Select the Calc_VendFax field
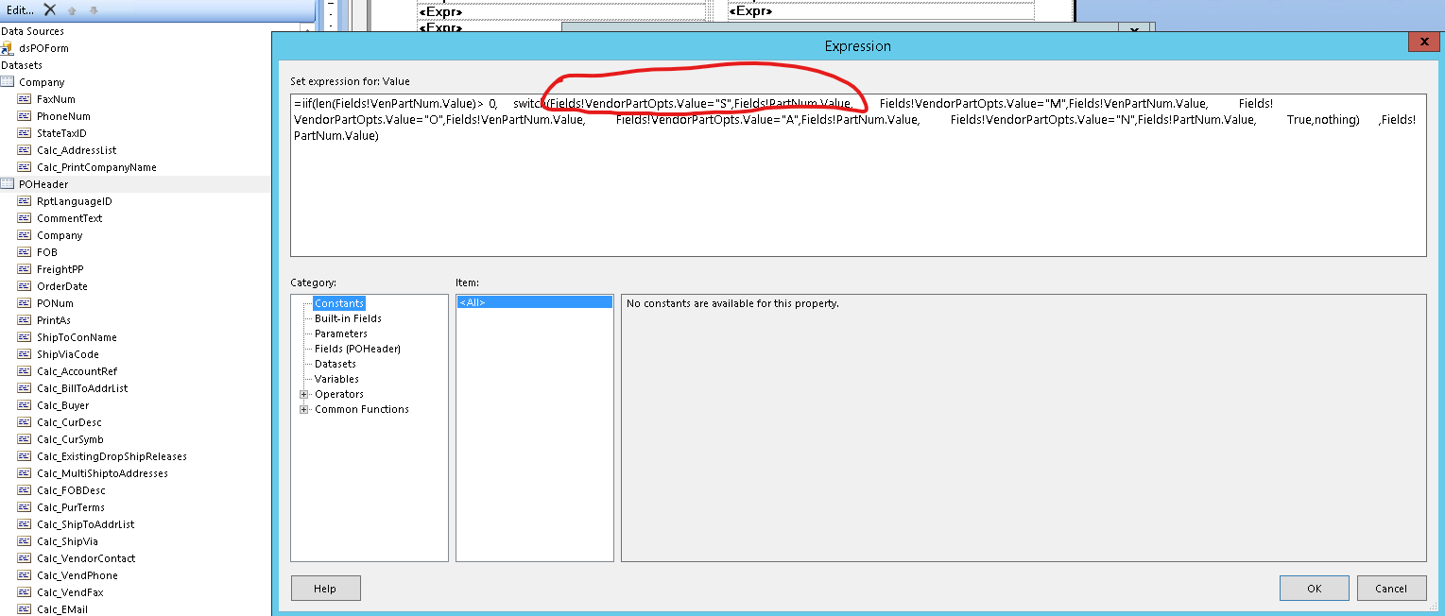 click(70, 592)
